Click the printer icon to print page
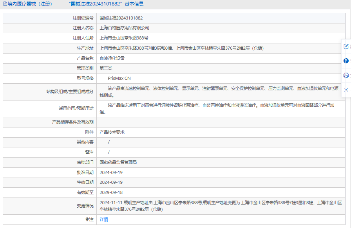This screenshot has height=228, width=351. click(346, 75)
